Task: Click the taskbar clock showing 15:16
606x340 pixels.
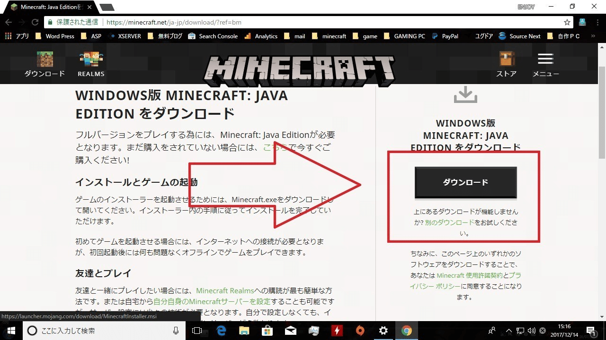Action: pyautogui.click(x=564, y=331)
